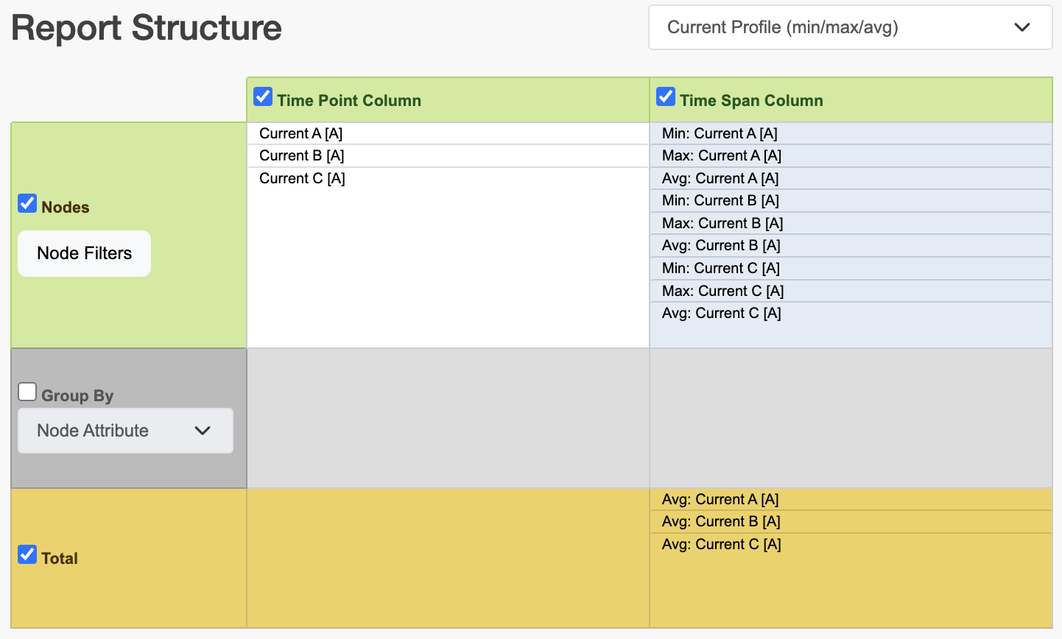Disable the Time Span Column checkbox
The image size is (1062, 639).
pos(665,96)
